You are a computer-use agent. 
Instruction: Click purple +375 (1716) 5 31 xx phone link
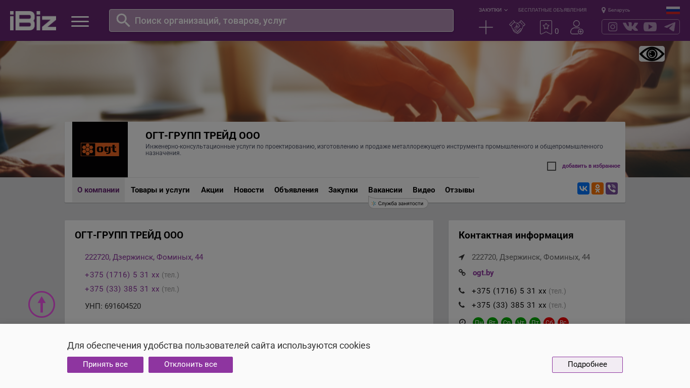122,275
